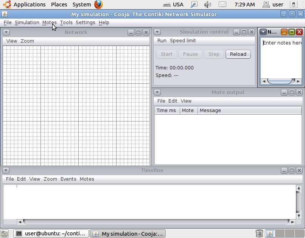
Task: Minimize the Notes panel with orange button
Action: pos(284,32)
